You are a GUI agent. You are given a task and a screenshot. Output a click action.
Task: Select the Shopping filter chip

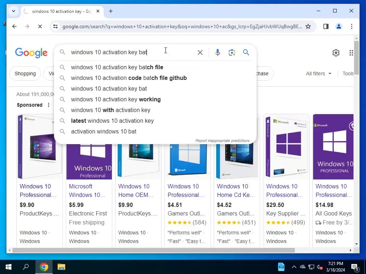click(x=25, y=73)
